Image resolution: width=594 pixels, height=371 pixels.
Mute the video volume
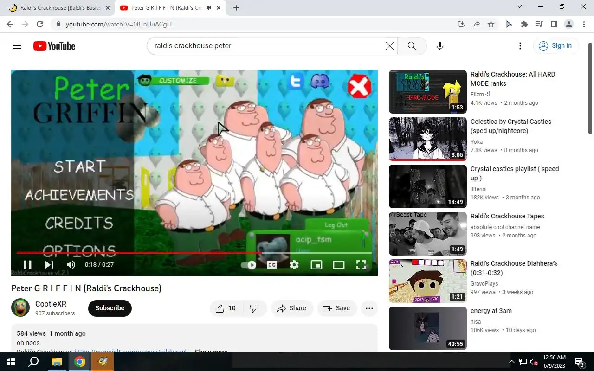pyautogui.click(x=71, y=265)
